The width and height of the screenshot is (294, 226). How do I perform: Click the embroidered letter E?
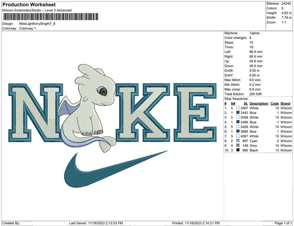pos(195,112)
